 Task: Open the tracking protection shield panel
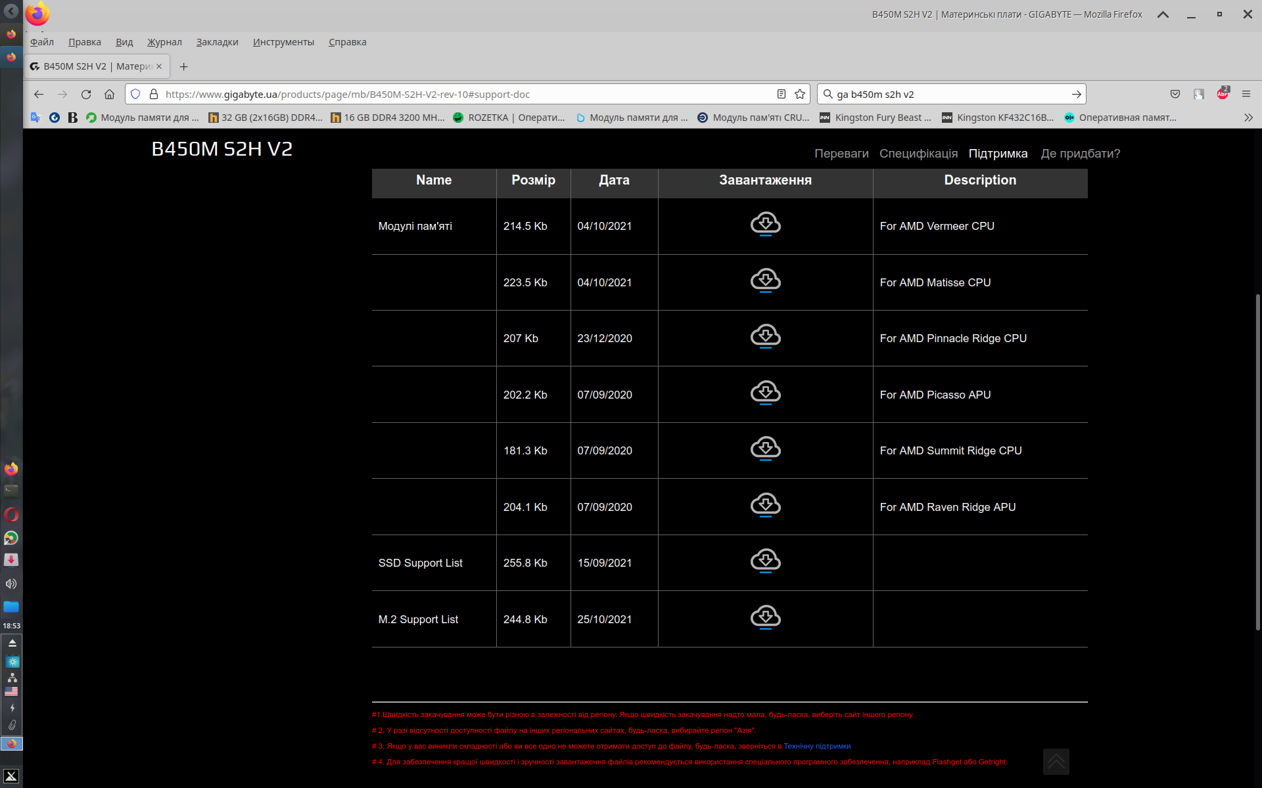pyautogui.click(x=135, y=95)
